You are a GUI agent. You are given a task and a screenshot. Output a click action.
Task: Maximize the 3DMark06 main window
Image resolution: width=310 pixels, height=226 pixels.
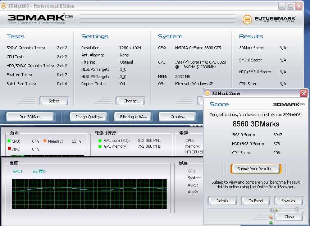click(x=290, y=6)
